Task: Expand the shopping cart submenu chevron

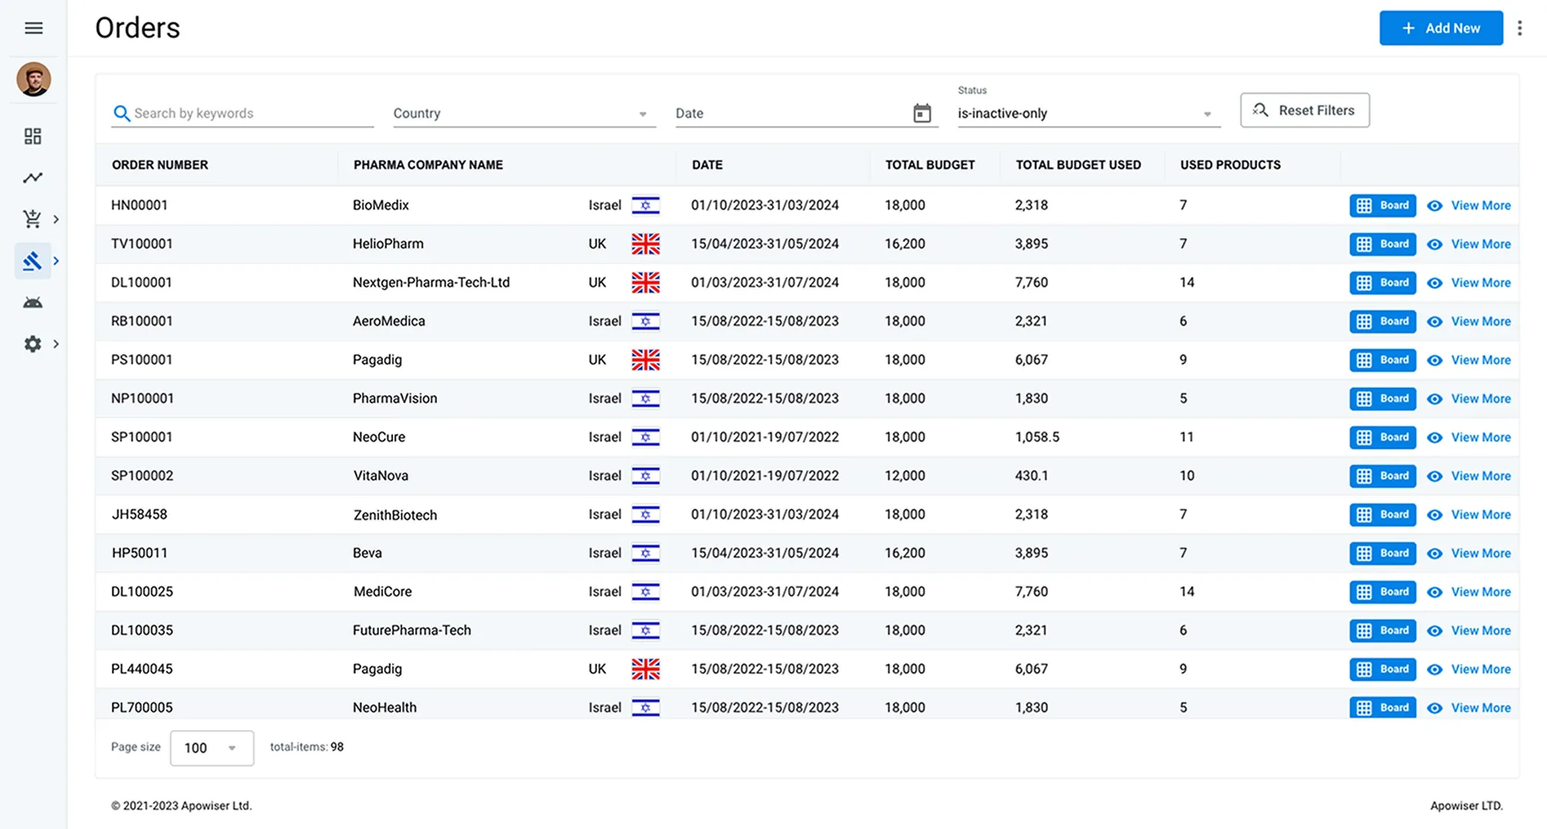Action: [x=56, y=220]
